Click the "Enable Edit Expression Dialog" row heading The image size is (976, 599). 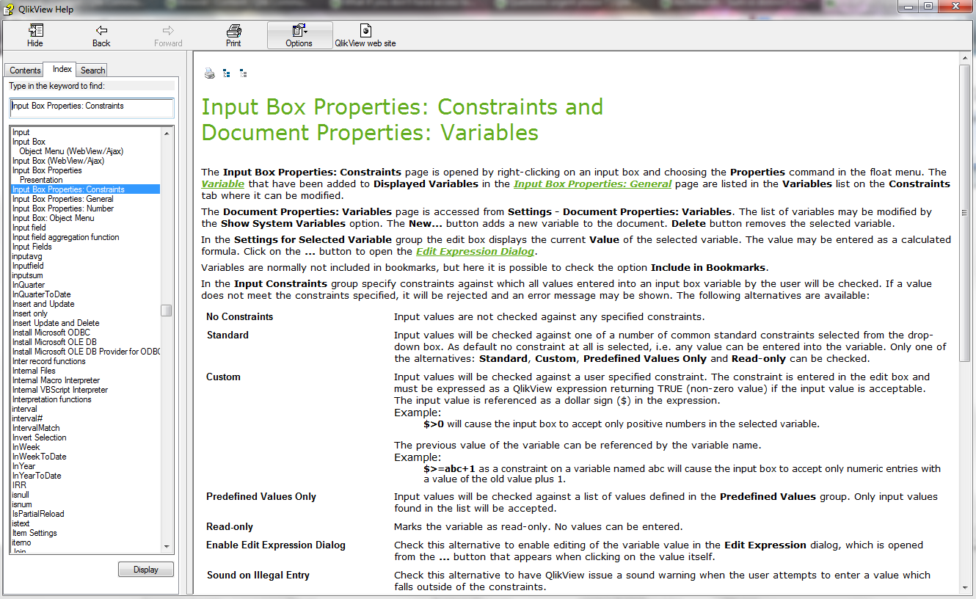pos(276,545)
